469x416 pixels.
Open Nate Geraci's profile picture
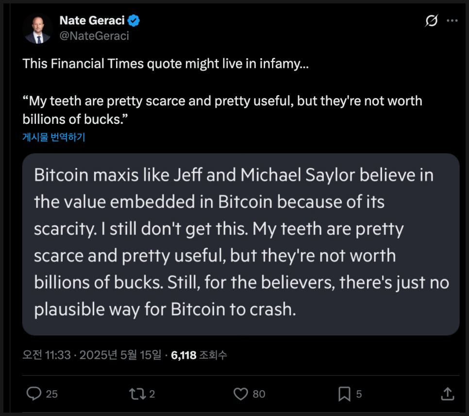point(37,29)
